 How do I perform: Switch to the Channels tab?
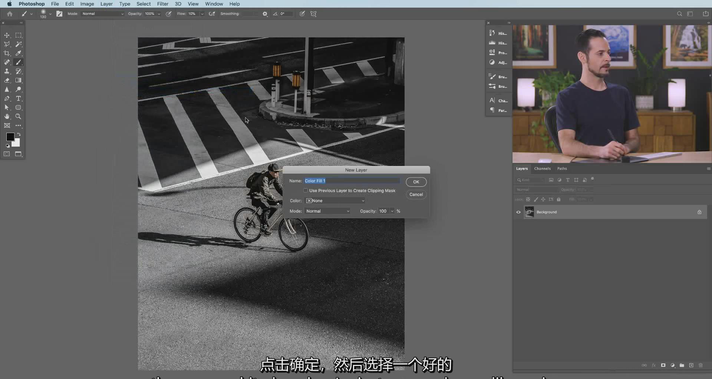542,169
